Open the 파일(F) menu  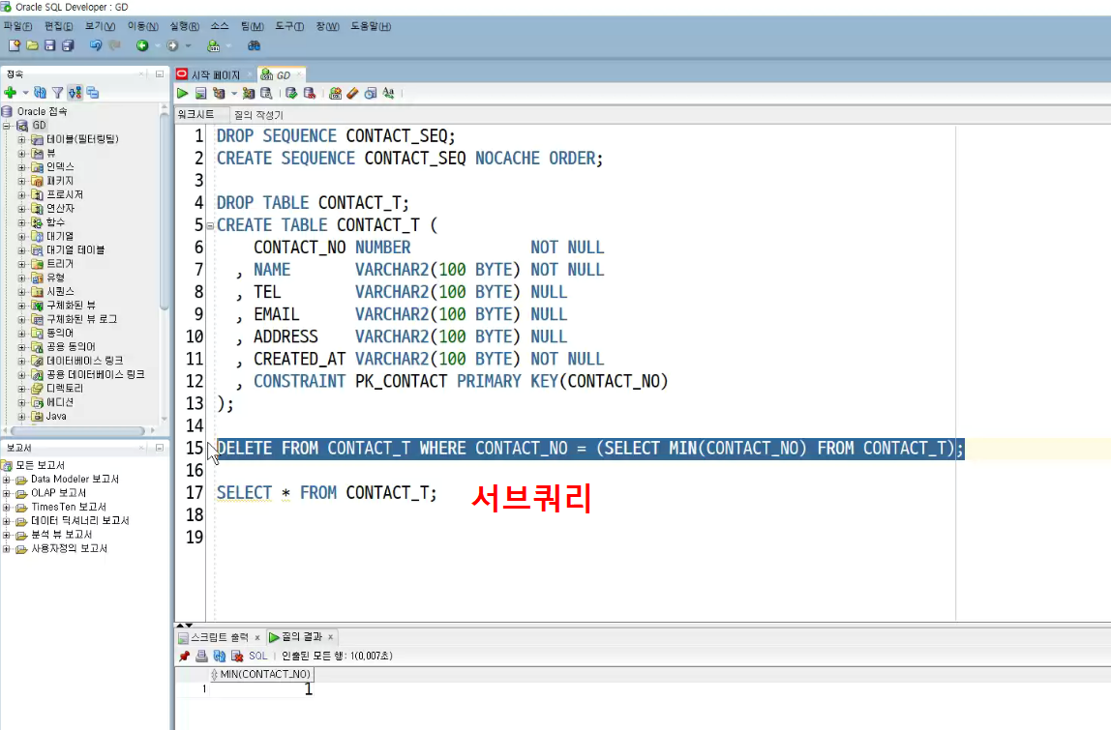click(17, 26)
